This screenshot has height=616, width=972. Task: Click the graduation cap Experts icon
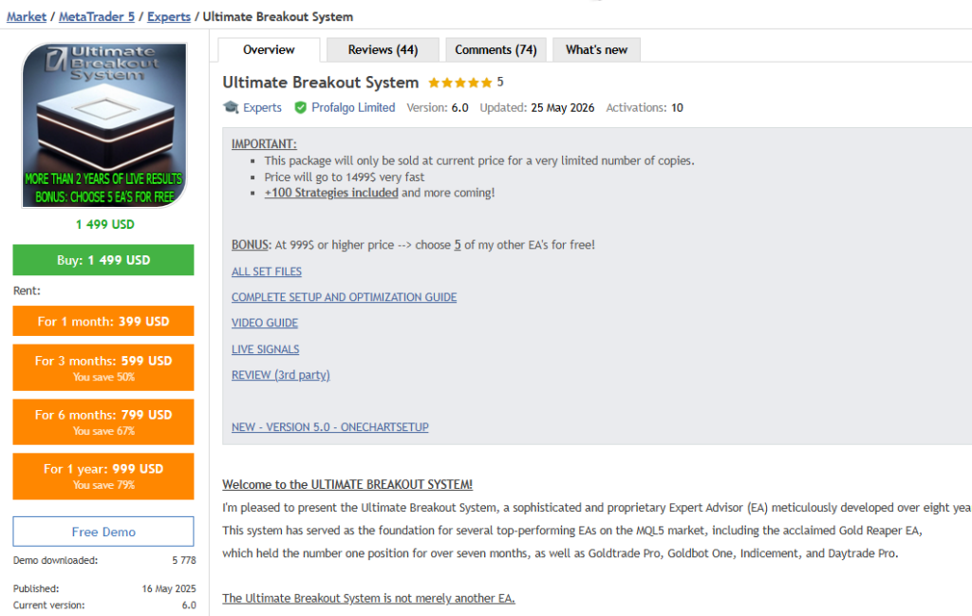tap(231, 107)
